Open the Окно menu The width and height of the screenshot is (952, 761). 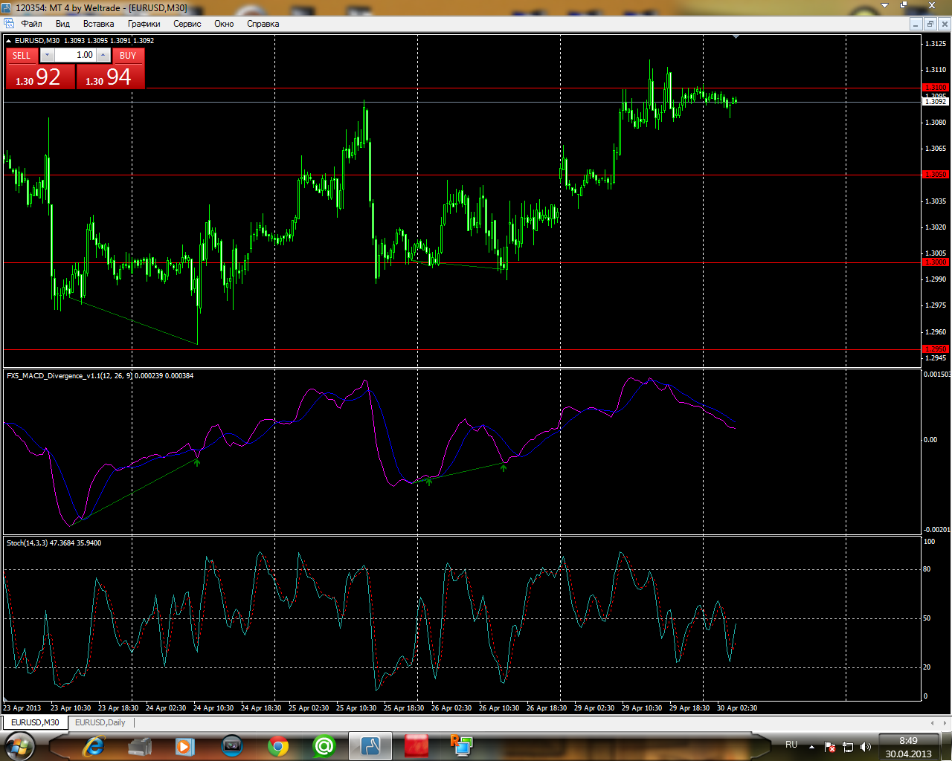click(224, 24)
